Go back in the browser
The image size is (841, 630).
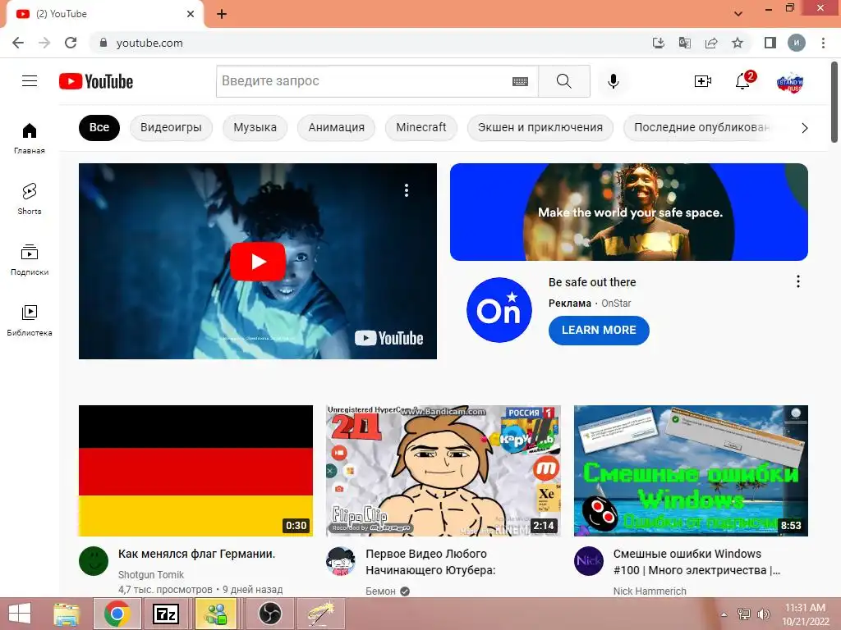pyautogui.click(x=18, y=43)
